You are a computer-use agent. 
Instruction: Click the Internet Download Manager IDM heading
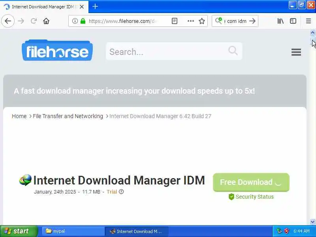(119, 180)
